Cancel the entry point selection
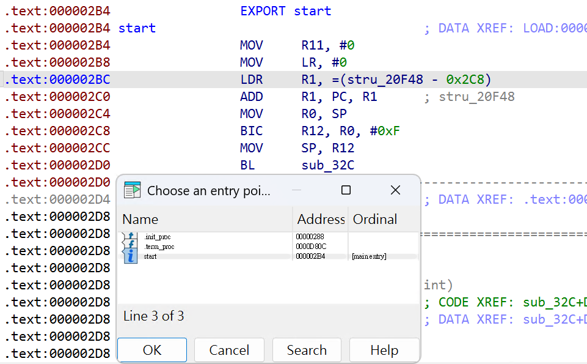Image resolution: width=587 pixels, height=364 pixels. pos(229,350)
